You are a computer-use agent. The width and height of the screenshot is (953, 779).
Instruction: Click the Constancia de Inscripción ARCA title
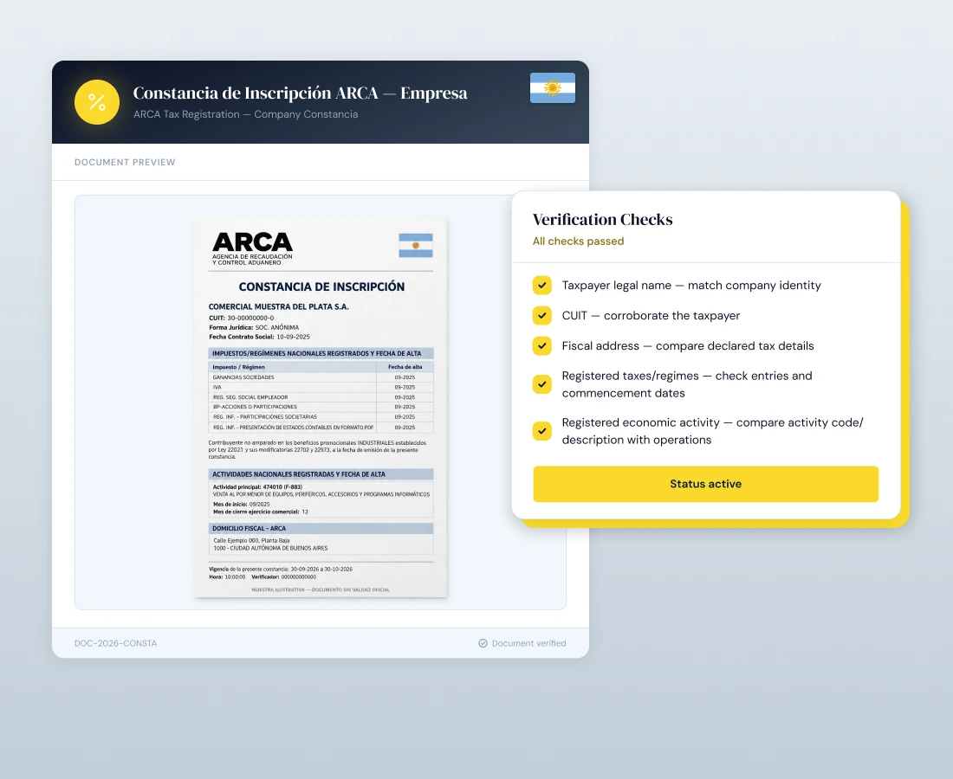pyautogui.click(x=301, y=93)
